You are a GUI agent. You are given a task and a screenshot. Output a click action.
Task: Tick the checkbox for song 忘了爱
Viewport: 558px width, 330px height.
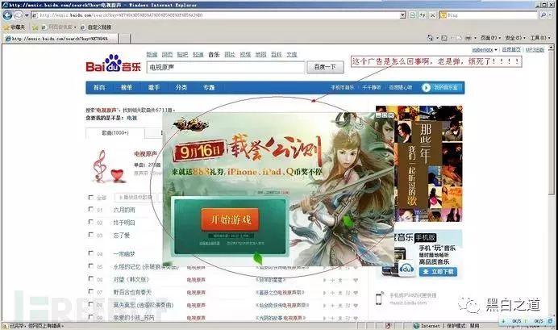coord(91,235)
